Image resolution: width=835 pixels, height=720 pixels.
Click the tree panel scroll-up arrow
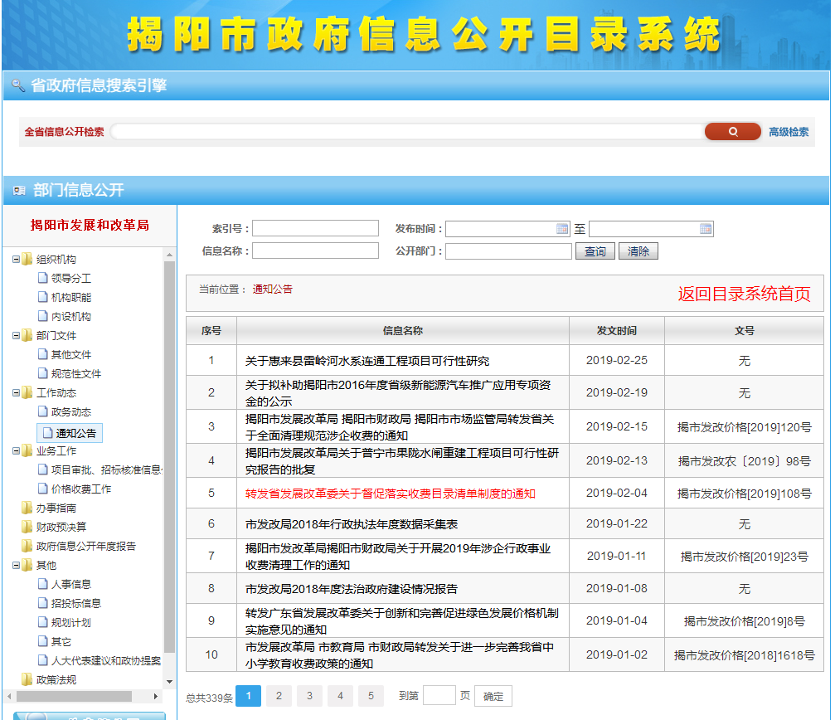click(x=169, y=255)
